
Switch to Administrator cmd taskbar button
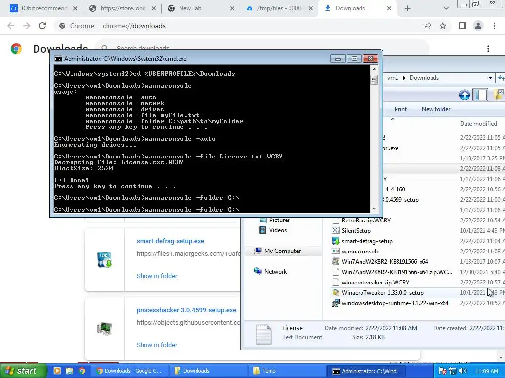click(x=366, y=371)
